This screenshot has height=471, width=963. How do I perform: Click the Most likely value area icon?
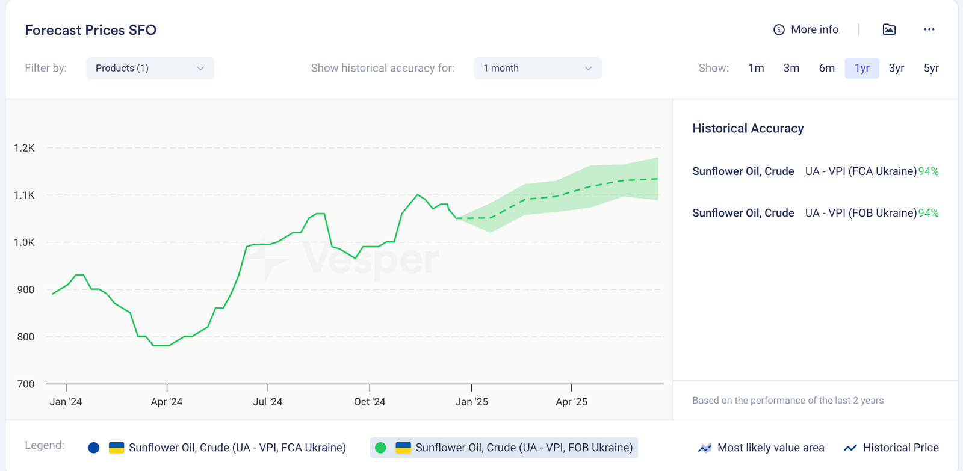704,448
